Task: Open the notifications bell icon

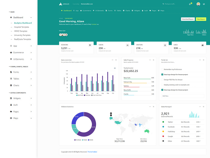Action: click(190, 4)
